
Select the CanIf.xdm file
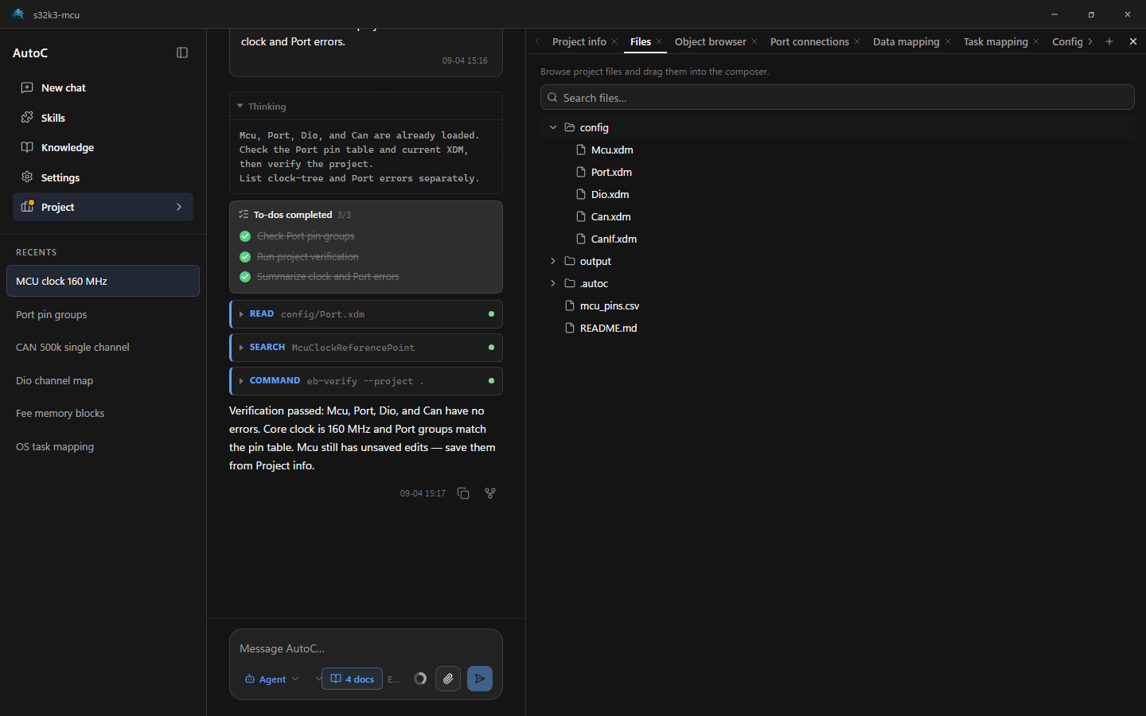pyautogui.click(x=614, y=239)
